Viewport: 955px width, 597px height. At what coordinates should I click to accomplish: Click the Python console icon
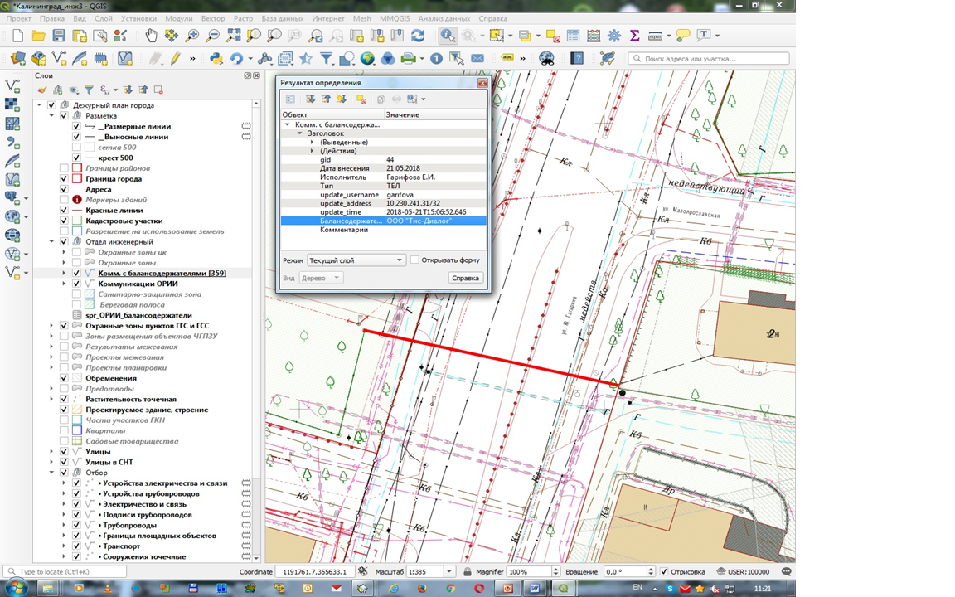click(x=216, y=59)
